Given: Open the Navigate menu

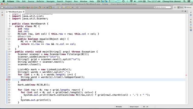Looking at the screenshot, I should 50,1.
